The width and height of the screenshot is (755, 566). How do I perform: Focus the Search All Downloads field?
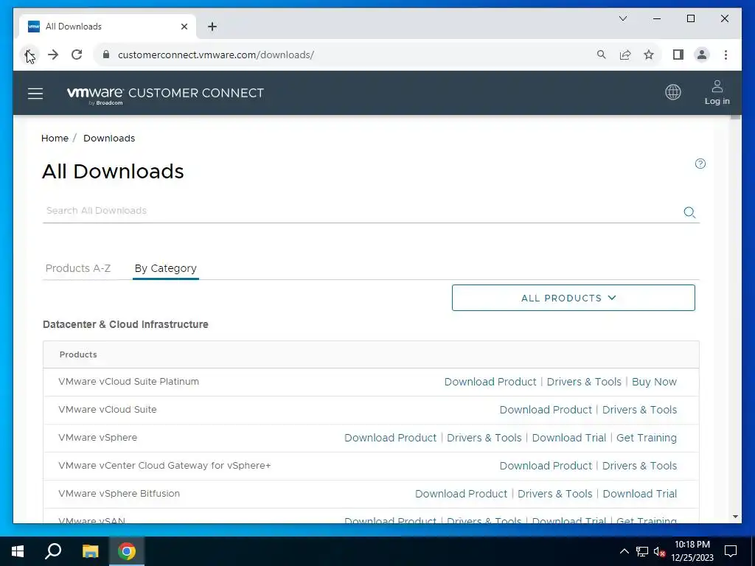pyautogui.click(x=361, y=211)
